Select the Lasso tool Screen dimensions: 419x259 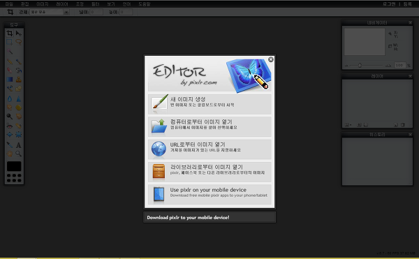[18, 42]
